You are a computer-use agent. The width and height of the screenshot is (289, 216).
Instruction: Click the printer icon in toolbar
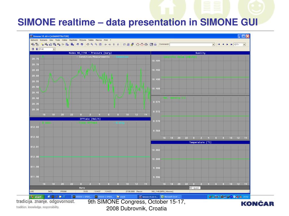(x=155, y=44)
